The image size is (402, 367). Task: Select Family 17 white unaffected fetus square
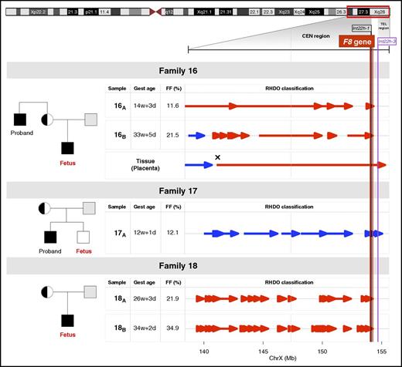point(83,237)
